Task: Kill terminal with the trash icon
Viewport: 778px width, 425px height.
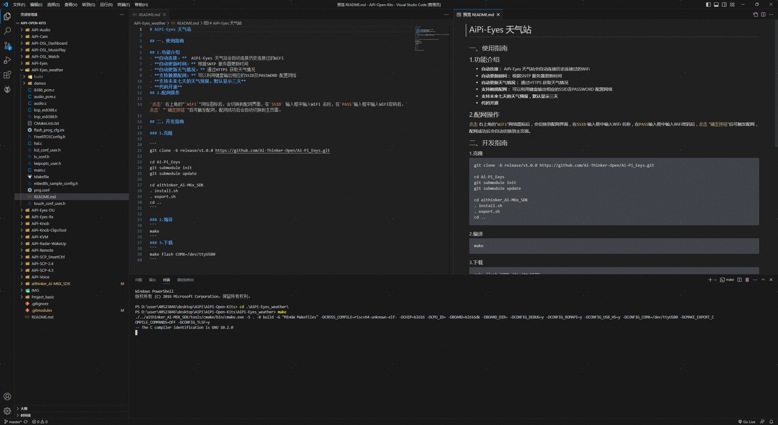Action: click(747, 280)
